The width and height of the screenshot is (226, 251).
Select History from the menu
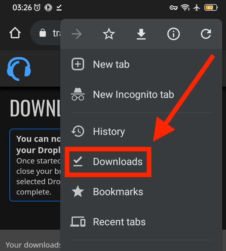(109, 131)
